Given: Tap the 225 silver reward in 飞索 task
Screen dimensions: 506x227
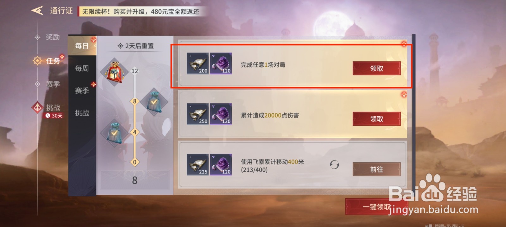Looking at the screenshot, I should (198, 164).
